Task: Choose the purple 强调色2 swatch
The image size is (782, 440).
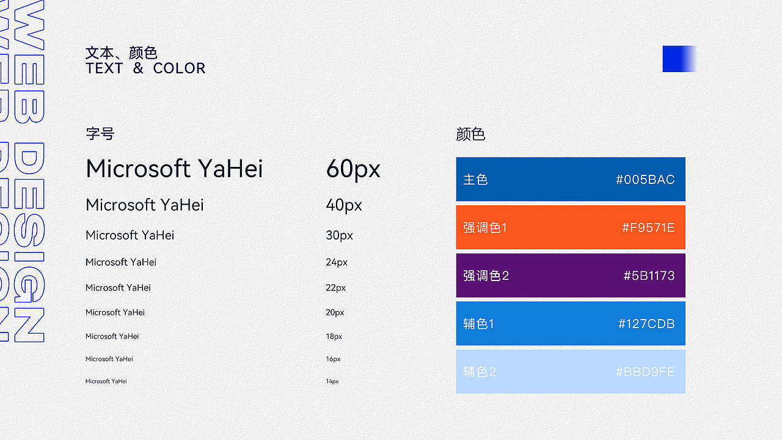Action: (x=570, y=275)
